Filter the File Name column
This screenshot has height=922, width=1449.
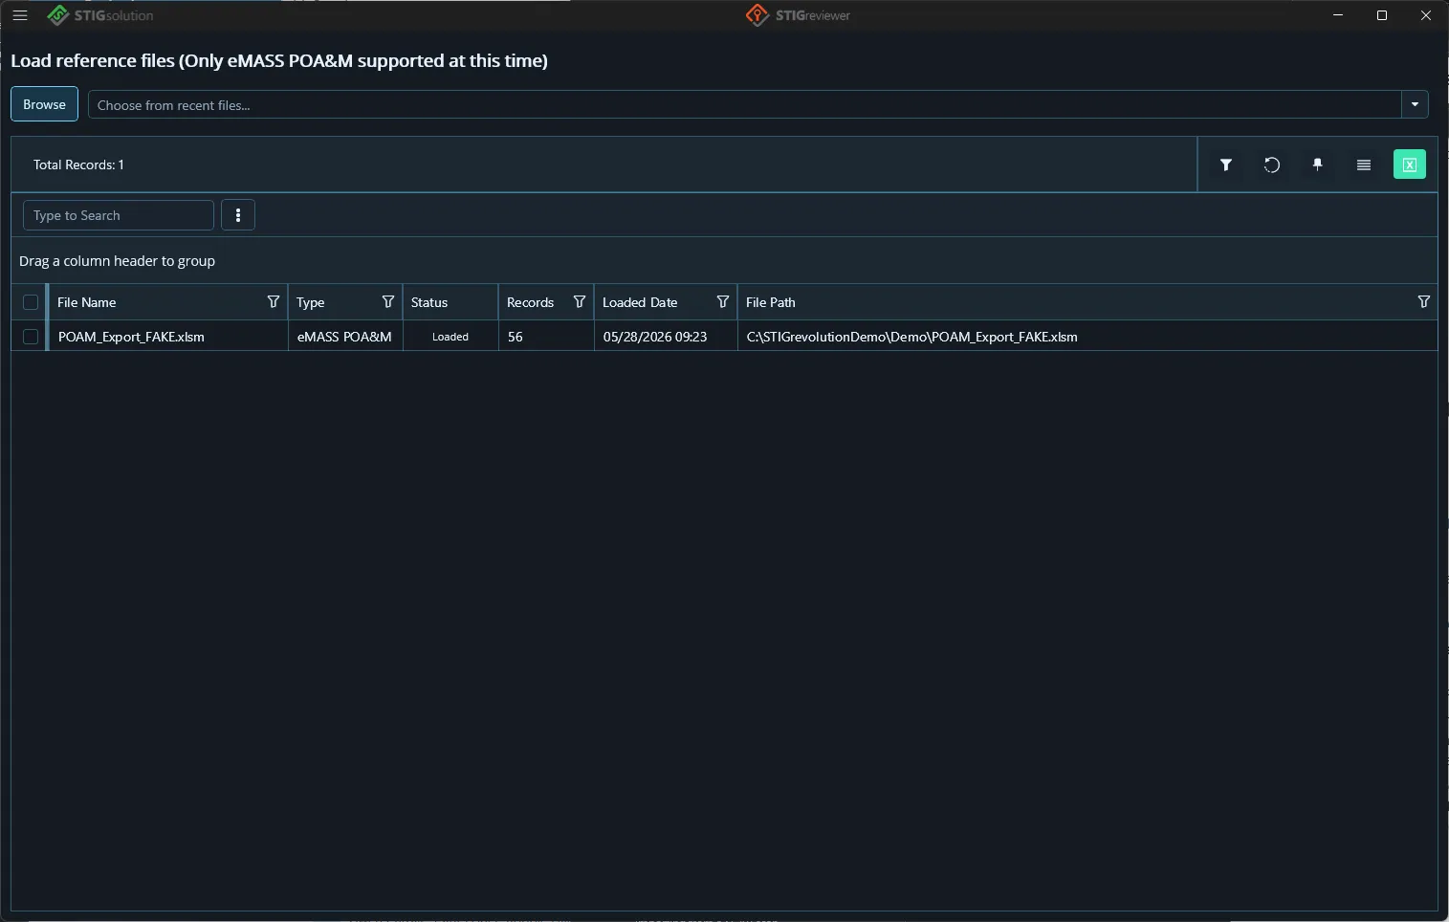coord(274,302)
